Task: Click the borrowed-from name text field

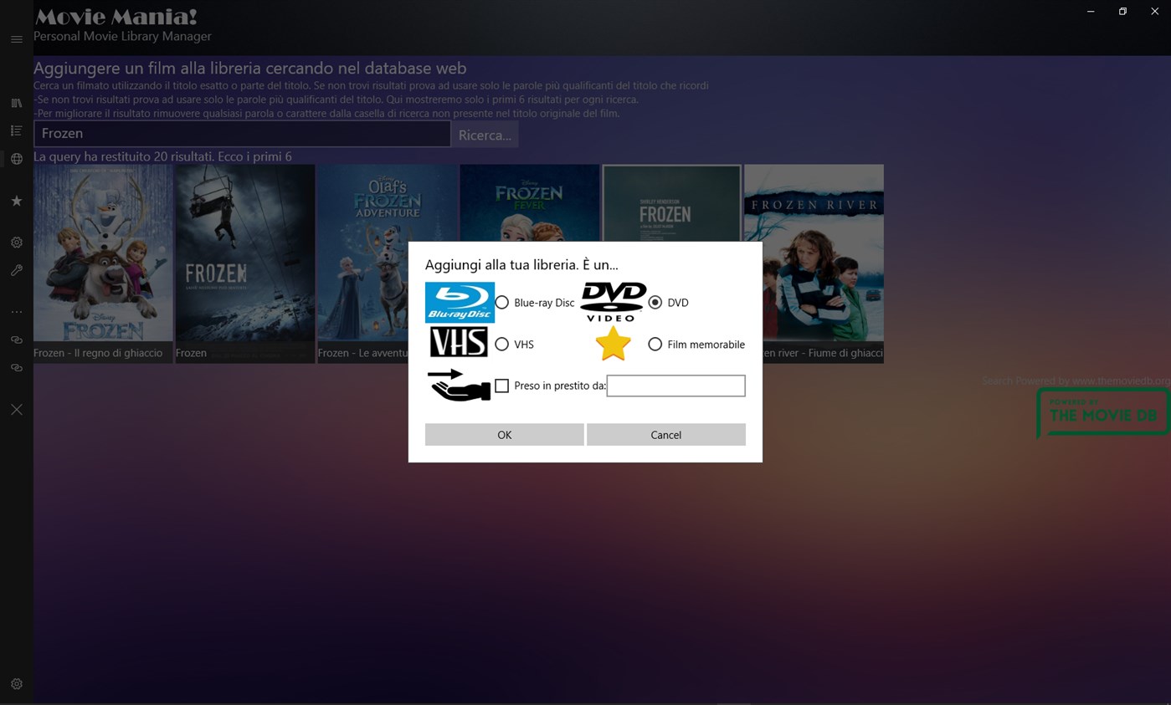Action: [x=675, y=386]
